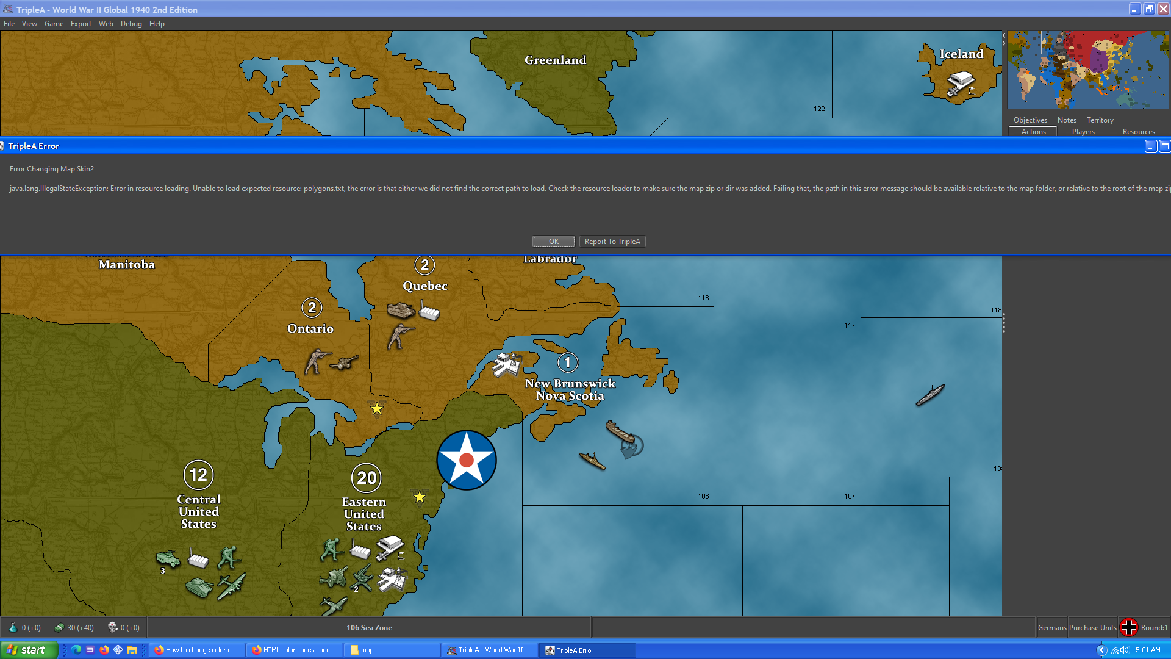Image resolution: width=1171 pixels, height=659 pixels.
Task: Select anti-aircraft gun in Eastern United States
Action: (x=362, y=577)
